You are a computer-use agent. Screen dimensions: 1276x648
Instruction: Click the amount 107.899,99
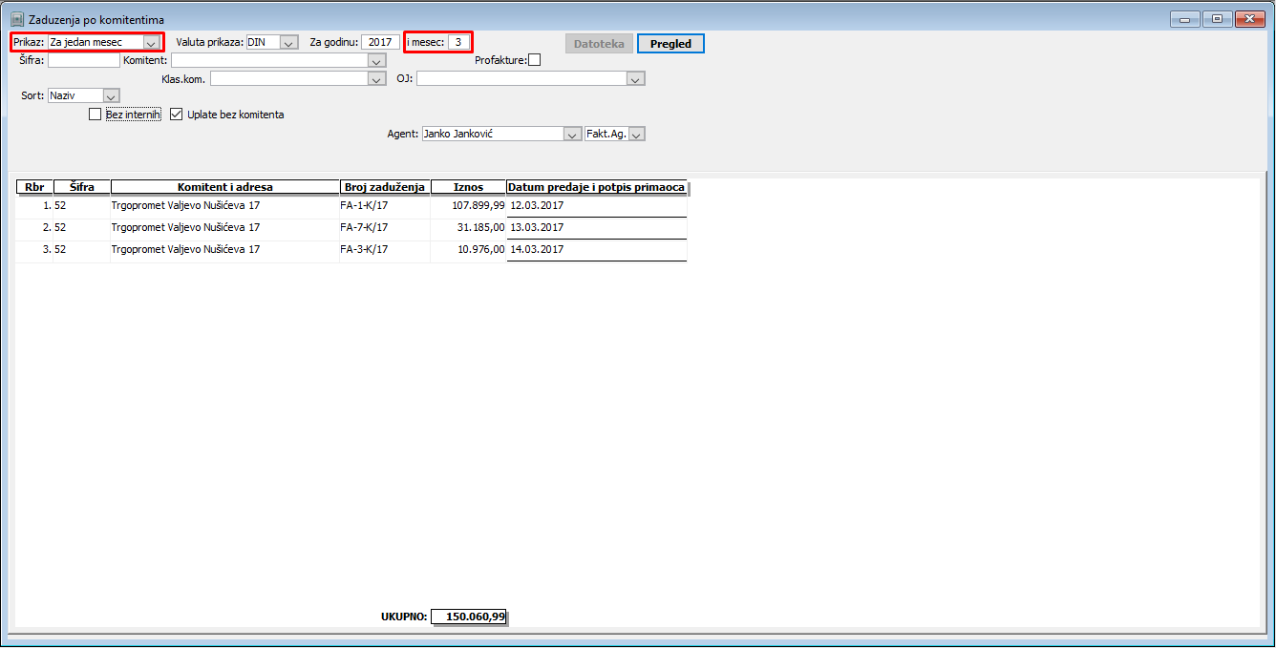pos(478,206)
